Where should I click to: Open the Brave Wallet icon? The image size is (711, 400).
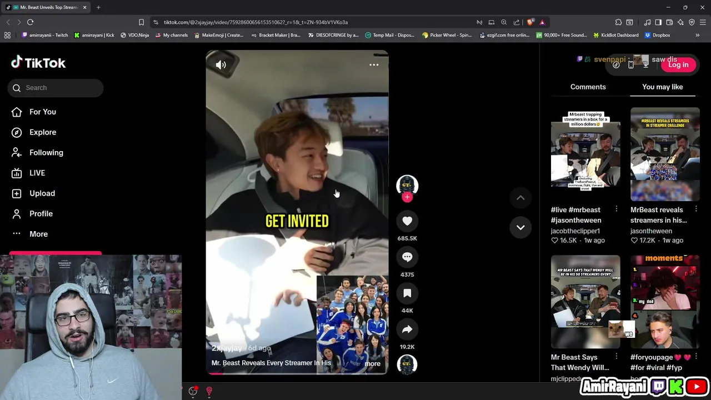(x=669, y=22)
